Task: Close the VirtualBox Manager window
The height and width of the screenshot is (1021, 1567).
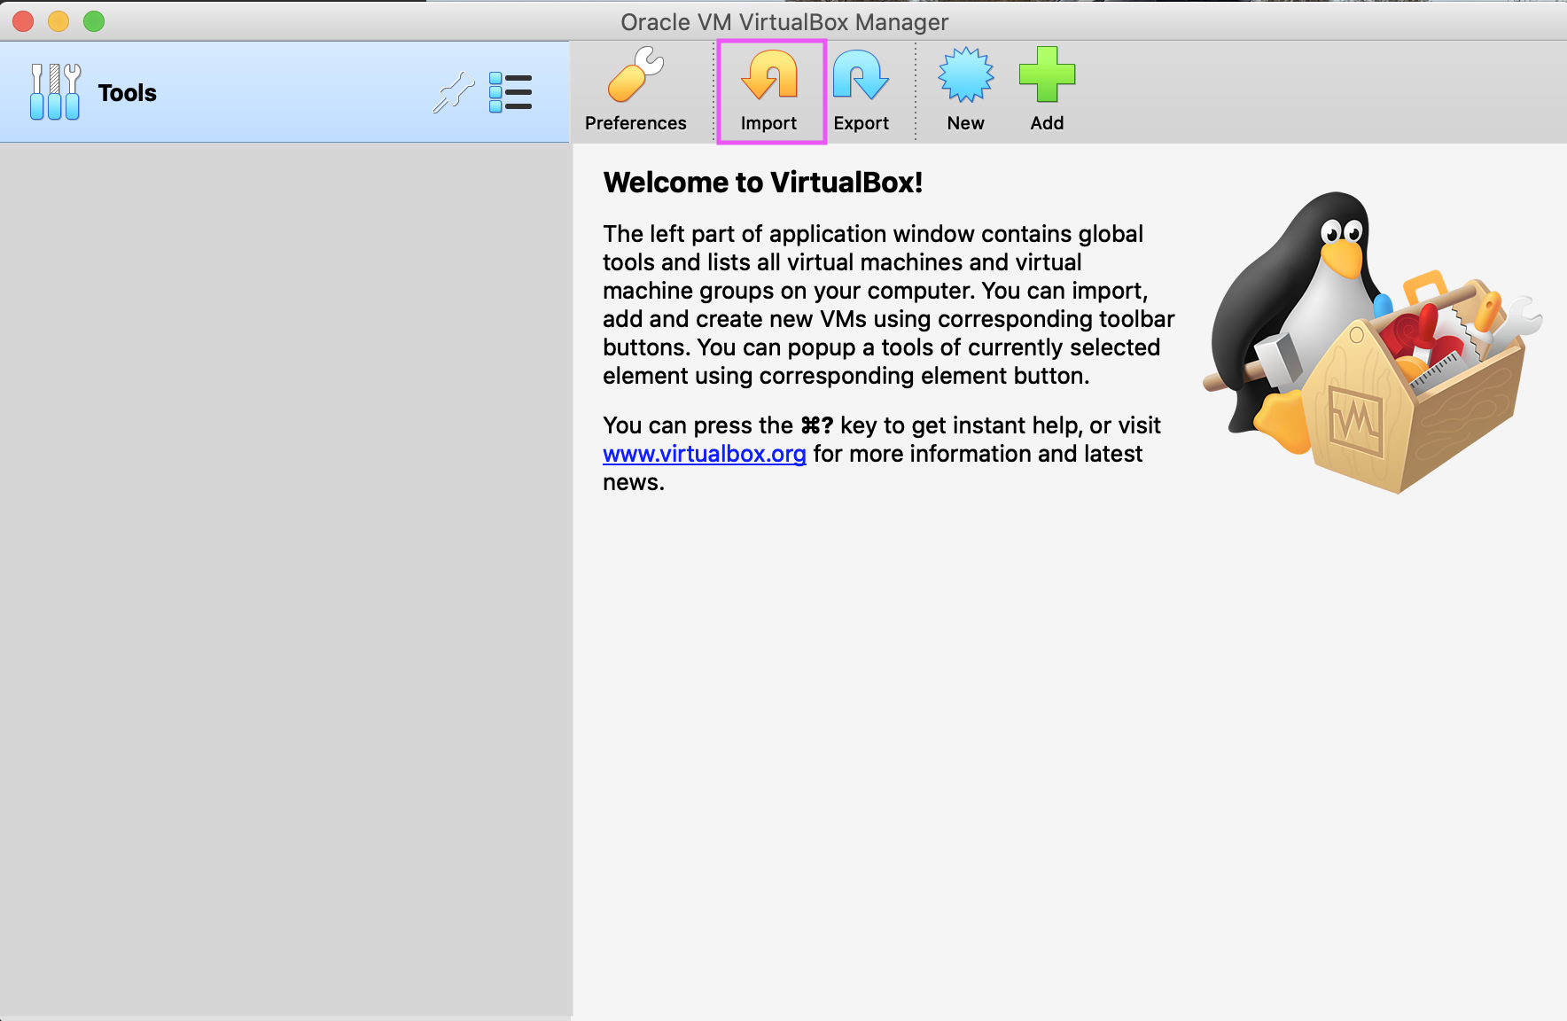Action: coord(24,21)
